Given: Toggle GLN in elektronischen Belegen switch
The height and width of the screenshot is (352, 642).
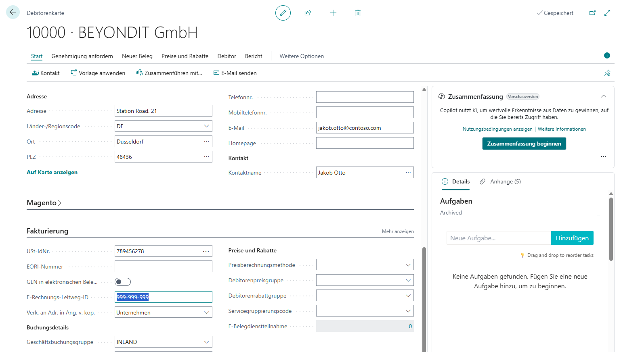Looking at the screenshot, I should [123, 282].
